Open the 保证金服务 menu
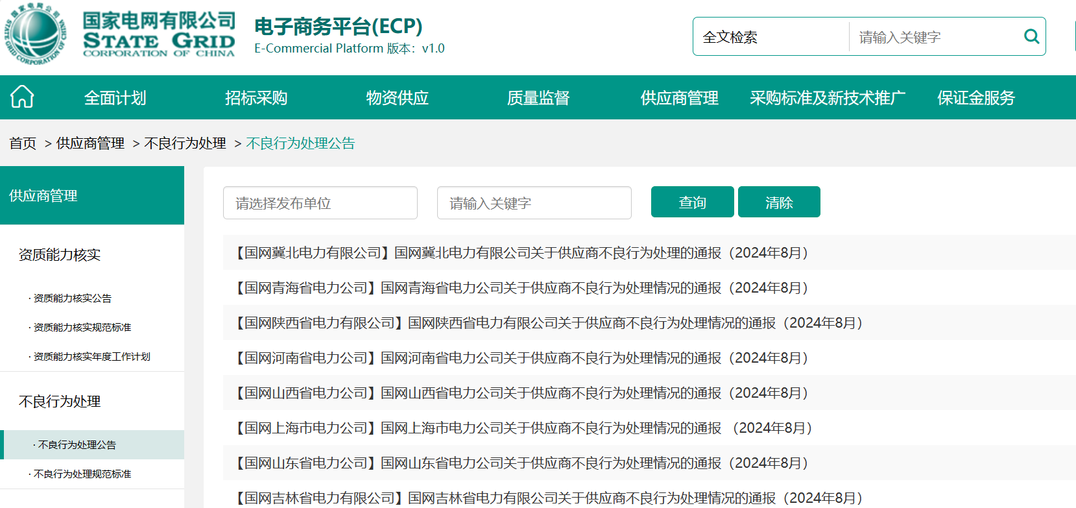 click(x=976, y=98)
